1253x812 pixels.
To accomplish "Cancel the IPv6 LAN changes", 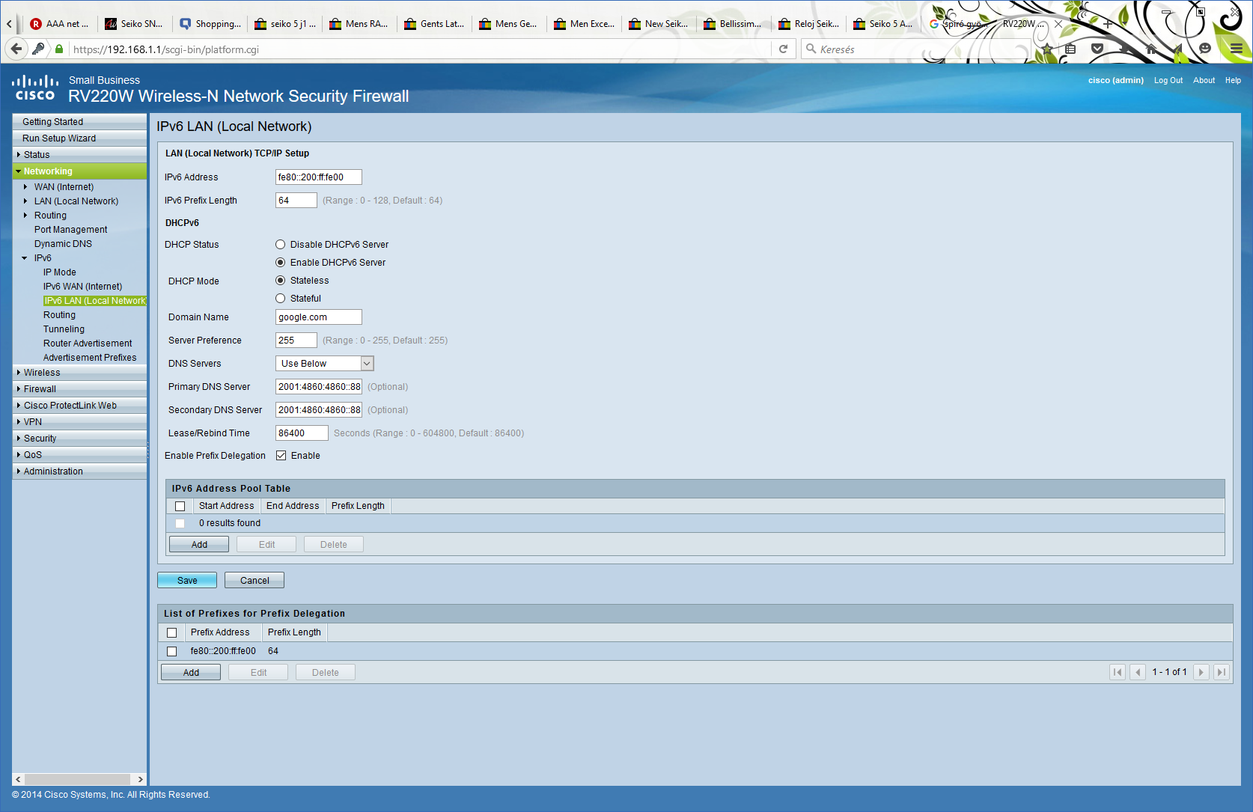I will pyautogui.click(x=254, y=580).
